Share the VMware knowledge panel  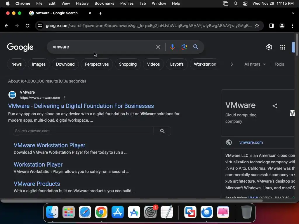[274, 106]
